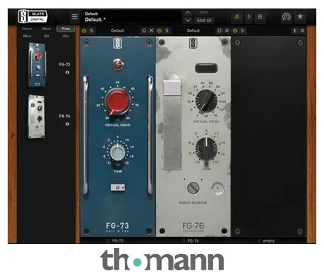Click FG-73 bottom slot label
Image resolution: width=324 pixels, height=278 pixels.
pyautogui.click(x=117, y=241)
